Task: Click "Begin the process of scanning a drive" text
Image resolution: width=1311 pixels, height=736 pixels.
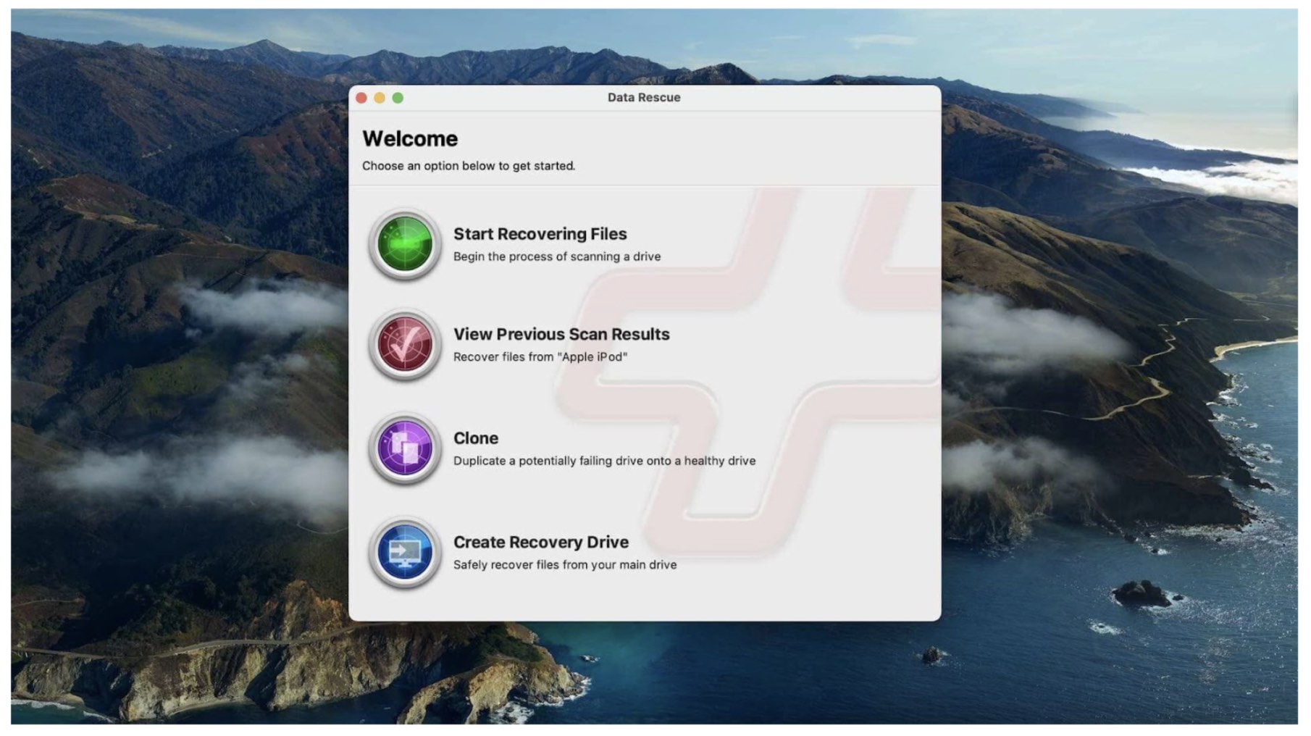Action: 557,256
